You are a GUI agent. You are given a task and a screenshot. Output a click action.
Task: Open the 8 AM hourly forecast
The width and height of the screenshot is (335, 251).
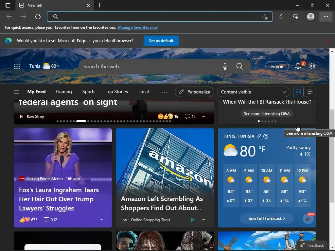coord(231,186)
